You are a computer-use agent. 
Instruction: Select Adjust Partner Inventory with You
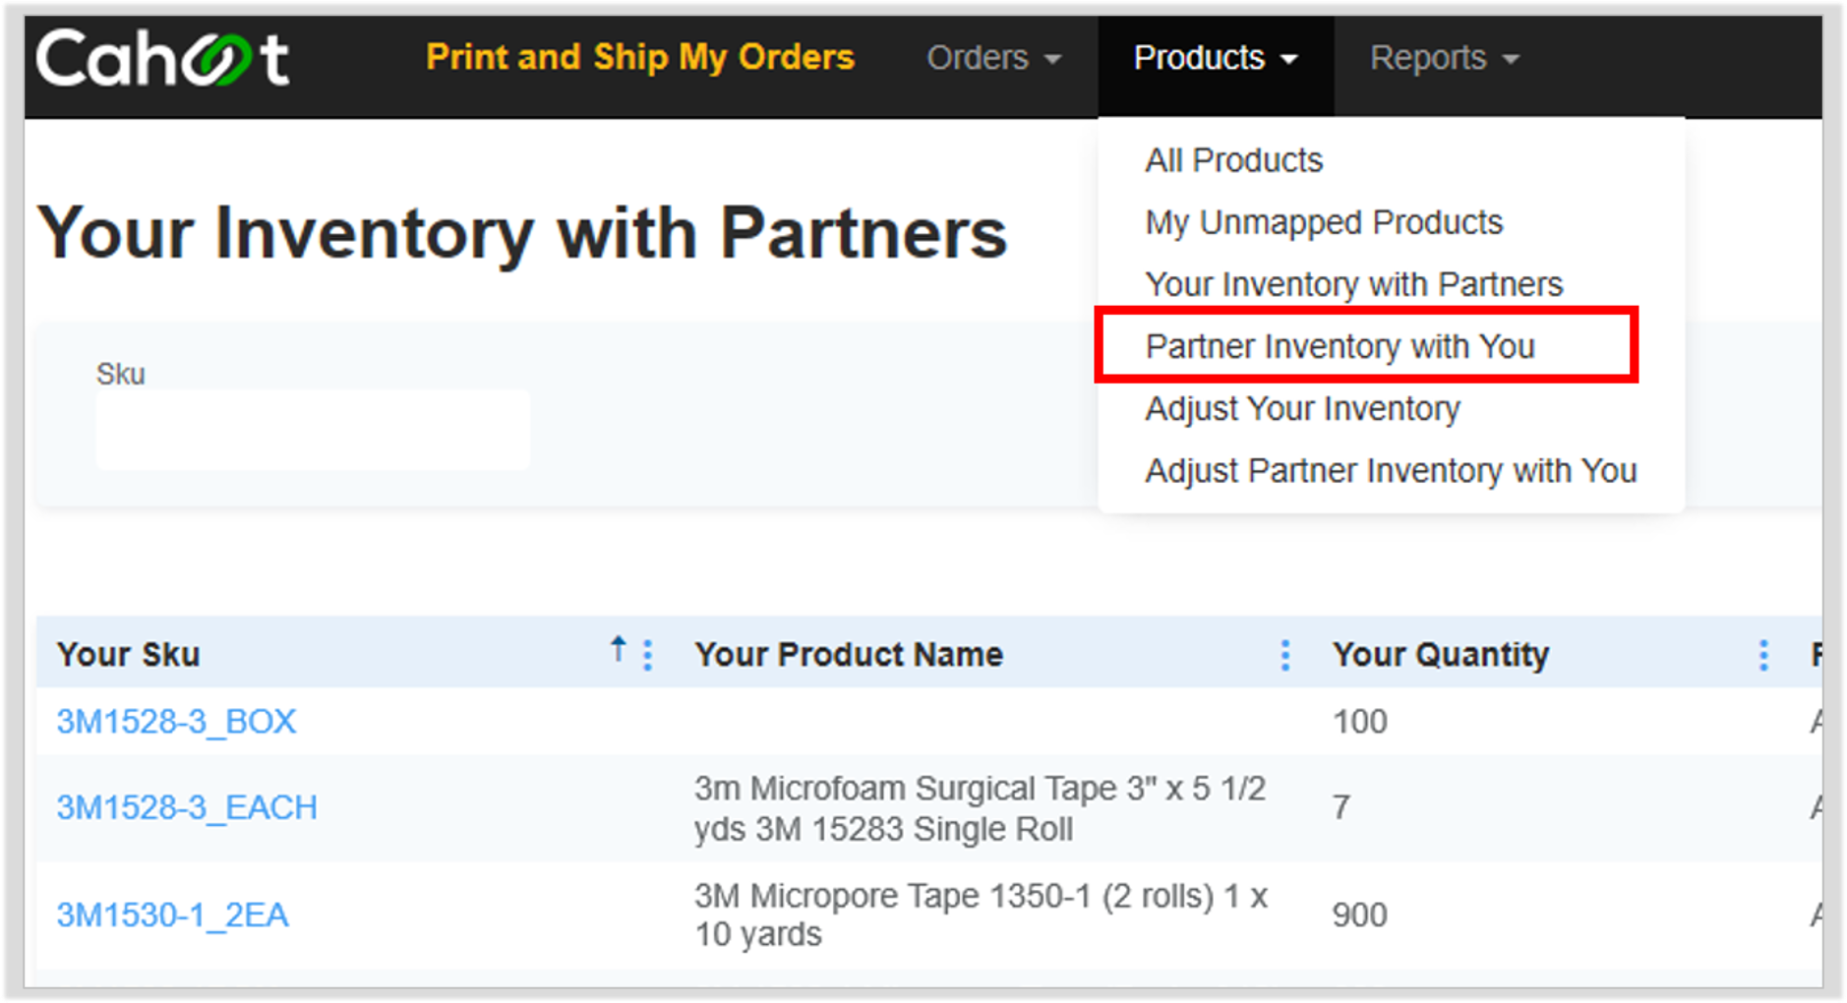[x=1391, y=470]
